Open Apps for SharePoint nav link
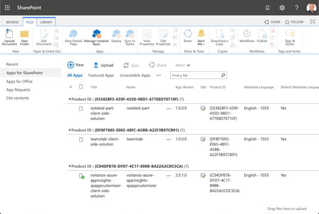The height and width of the screenshot is (214, 319). click(x=30, y=73)
